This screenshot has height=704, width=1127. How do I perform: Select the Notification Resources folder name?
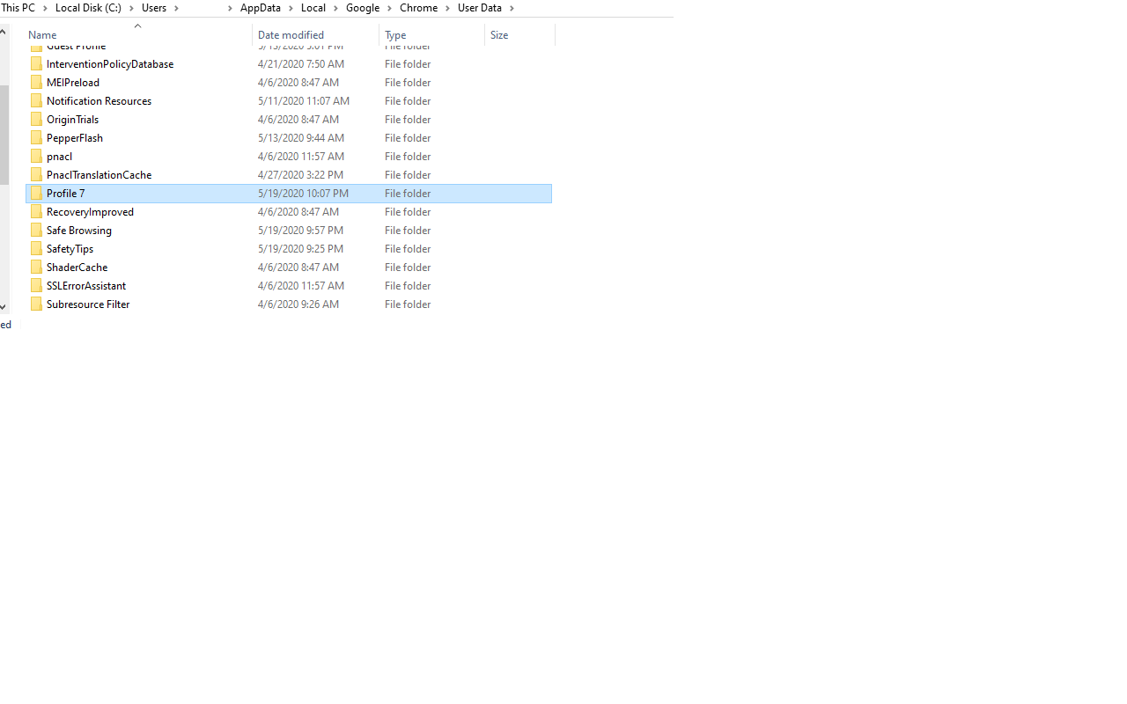tap(99, 101)
